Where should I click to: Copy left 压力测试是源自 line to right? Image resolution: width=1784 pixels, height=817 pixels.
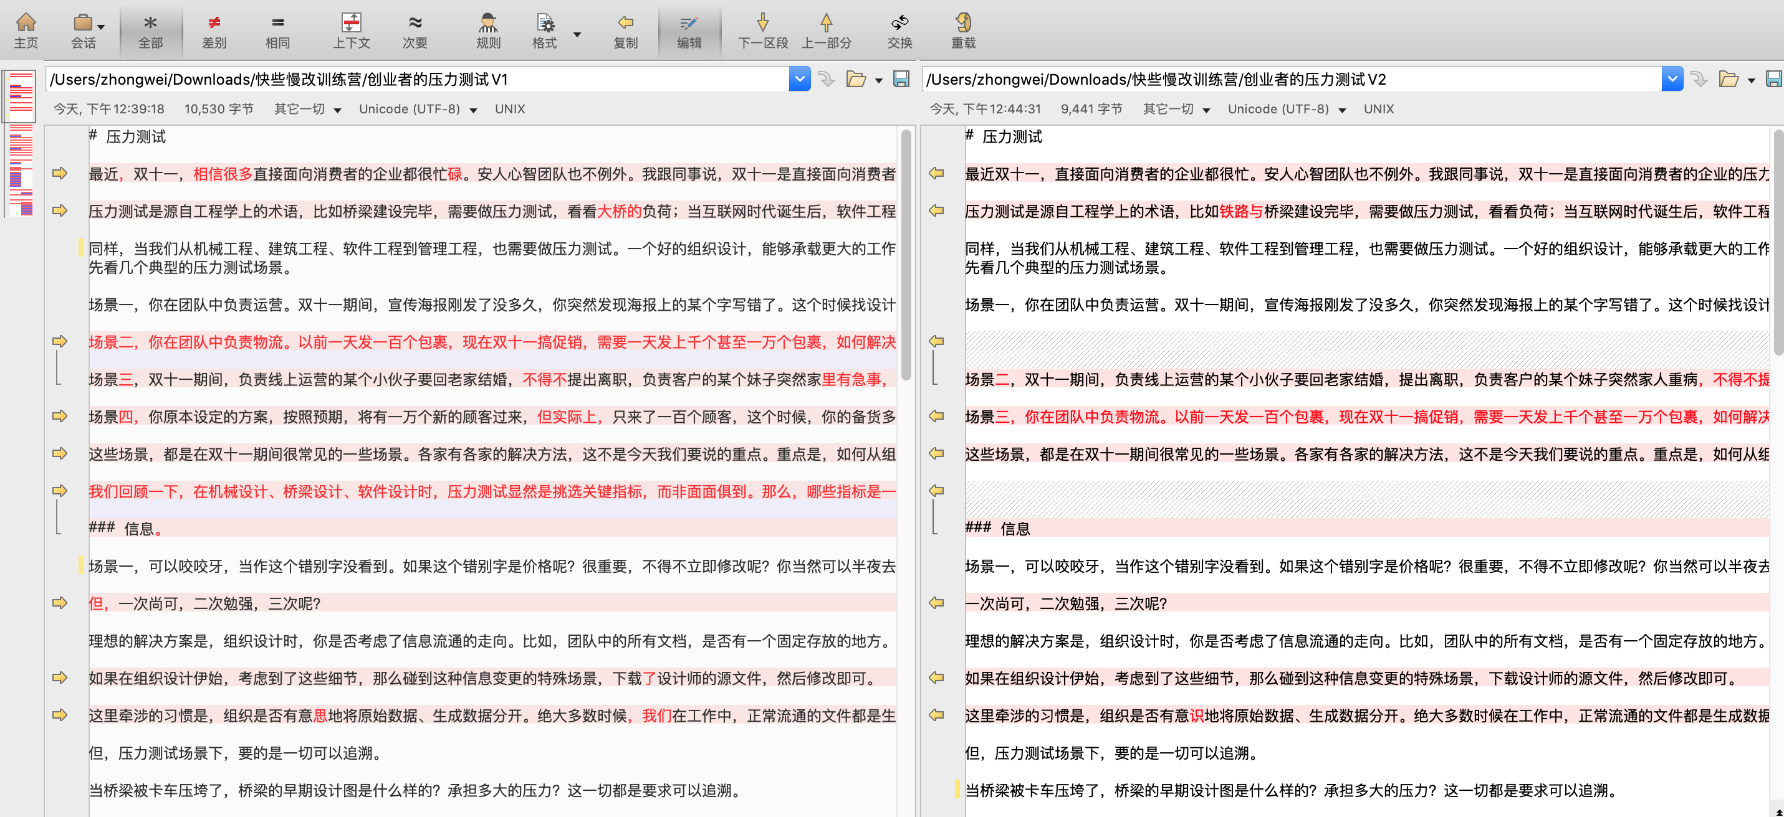point(60,211)
